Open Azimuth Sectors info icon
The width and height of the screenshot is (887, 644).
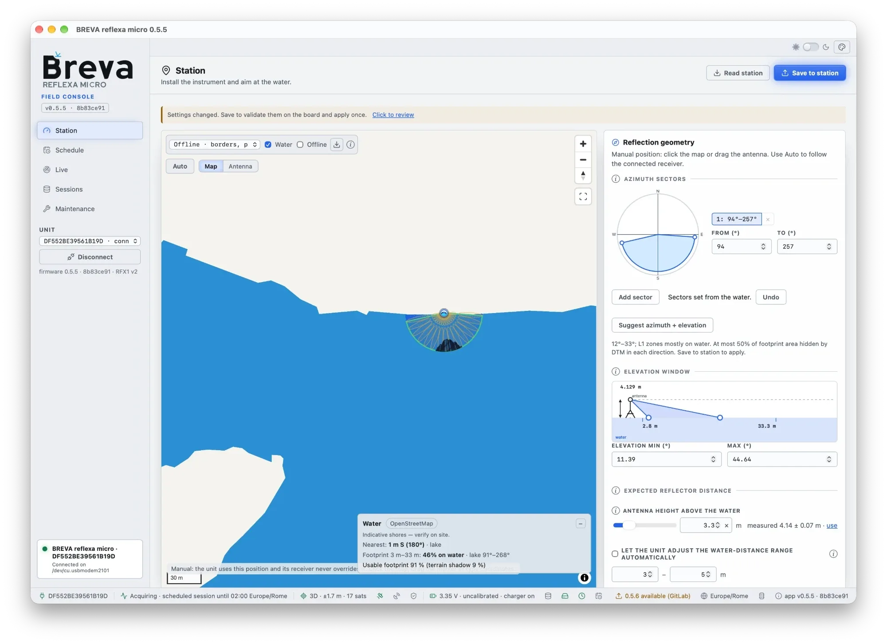click(x=616, y=179)
